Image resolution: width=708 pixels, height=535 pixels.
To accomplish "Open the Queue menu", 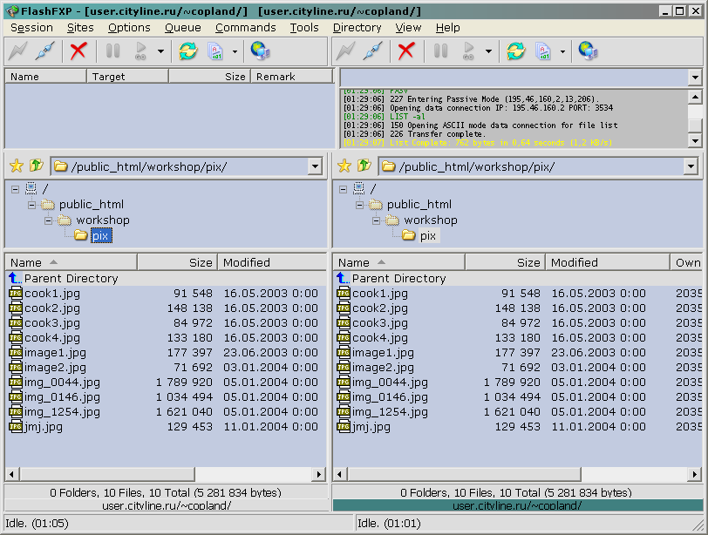I will click(182, 27).
